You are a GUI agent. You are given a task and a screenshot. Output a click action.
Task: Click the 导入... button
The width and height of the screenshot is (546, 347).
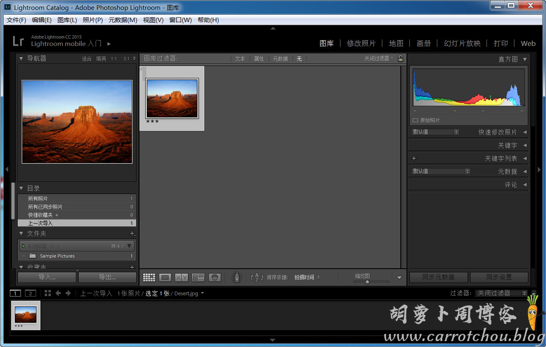[47, 277]
